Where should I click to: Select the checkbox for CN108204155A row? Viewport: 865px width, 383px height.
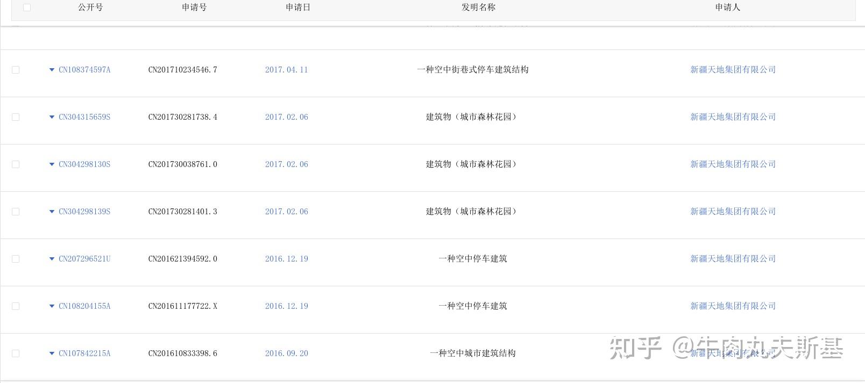click(x=16, y=306)
